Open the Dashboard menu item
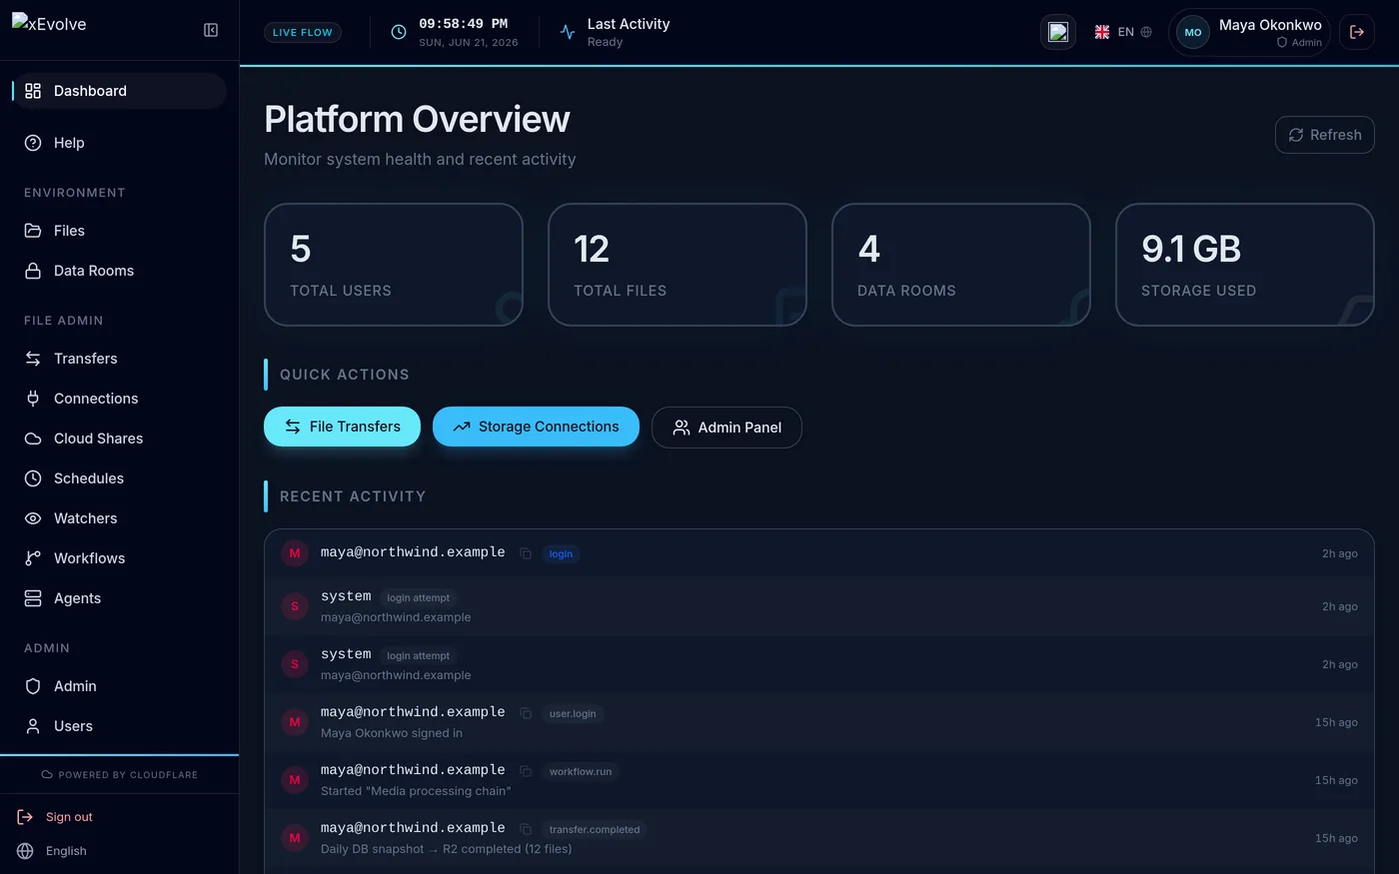The image size is (1399, 874). coord(120,91)
